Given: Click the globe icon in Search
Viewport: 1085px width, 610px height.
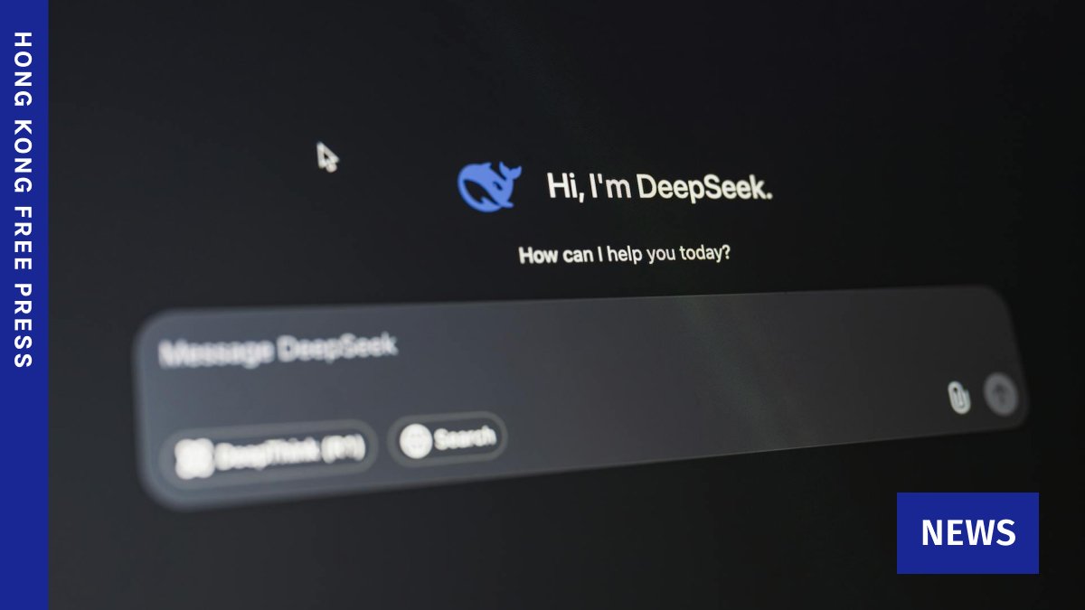Looking at the screenshot, I should pyautogui.click(x=415, y=440).
